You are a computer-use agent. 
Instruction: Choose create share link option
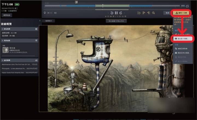[182, 61]
